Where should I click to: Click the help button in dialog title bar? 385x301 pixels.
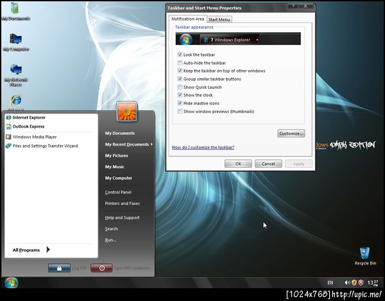(293, 6)
